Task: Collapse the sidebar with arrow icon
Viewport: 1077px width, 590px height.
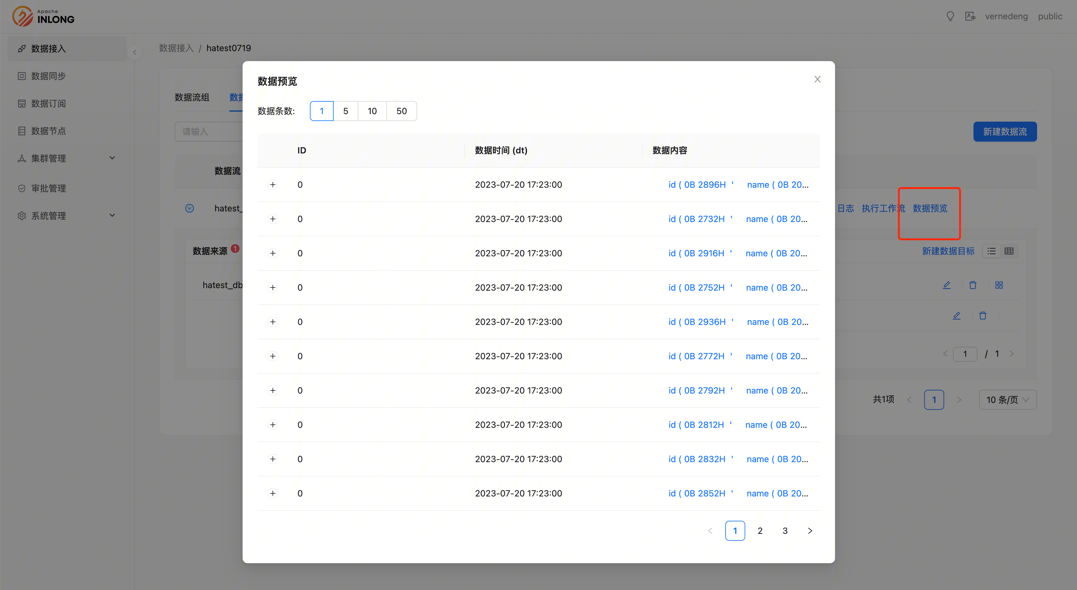Action: 135,52
